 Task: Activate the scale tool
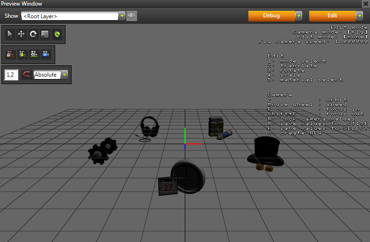[x=45, y=34]
